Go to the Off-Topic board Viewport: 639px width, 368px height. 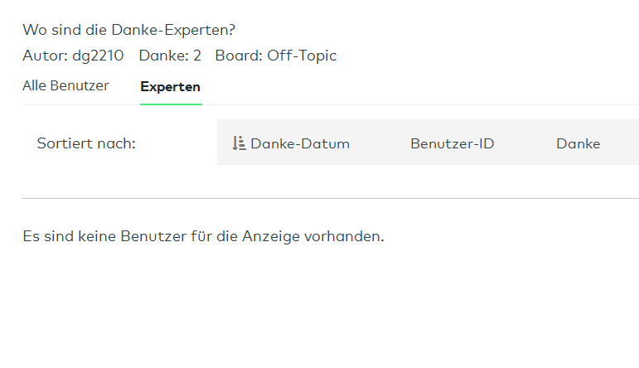tap(302, 56)
